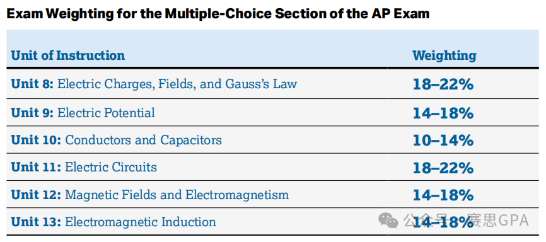The width and height of the screenshot is (546, 242).
Task: Click the Weighting column header
Action: pyautogui.click(x=444, y=55)
